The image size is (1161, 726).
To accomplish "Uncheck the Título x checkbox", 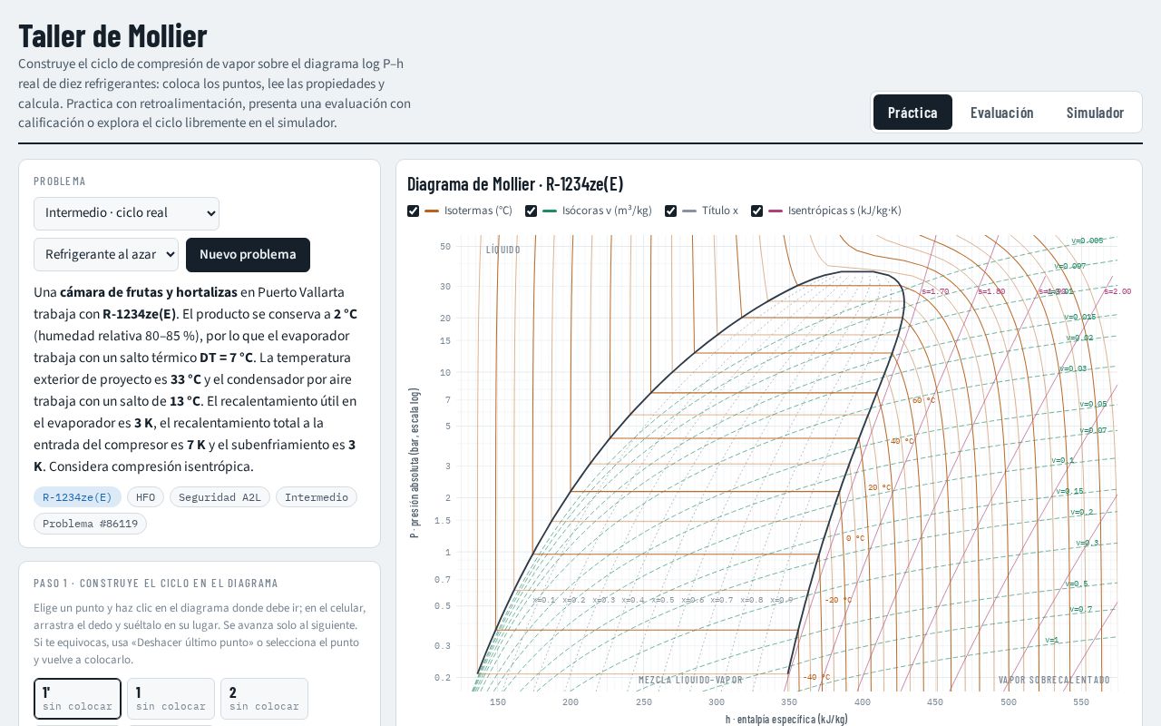I will click(x=671, y=211).
